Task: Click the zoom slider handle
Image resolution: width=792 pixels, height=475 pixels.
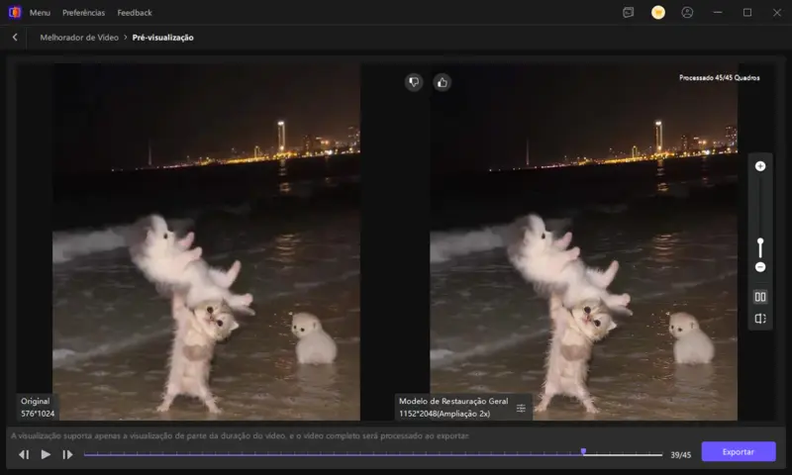Action: pyautogui.click(x=760, y=241)
